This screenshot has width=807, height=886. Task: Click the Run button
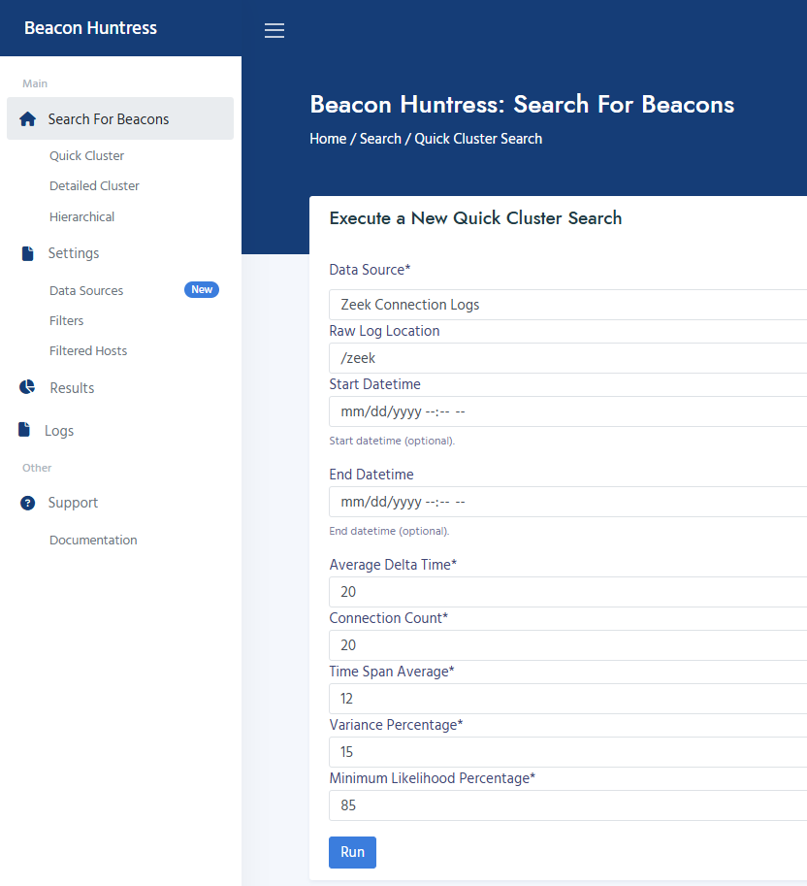tap(352, 852)
